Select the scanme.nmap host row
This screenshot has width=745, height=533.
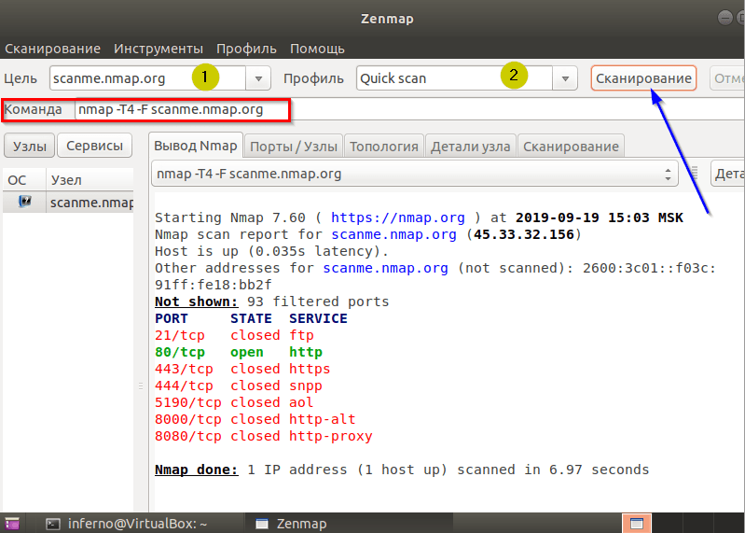click(x=68, y=203)
